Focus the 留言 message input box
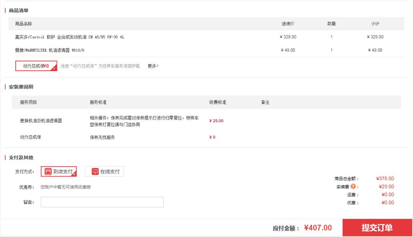The height and width of the screenshot is (237, 413). [x=102, y=202]
